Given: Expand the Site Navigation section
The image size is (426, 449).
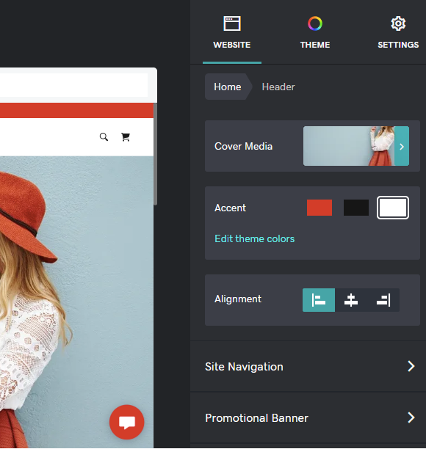Looking at the screenshot, I should point(308,366).
